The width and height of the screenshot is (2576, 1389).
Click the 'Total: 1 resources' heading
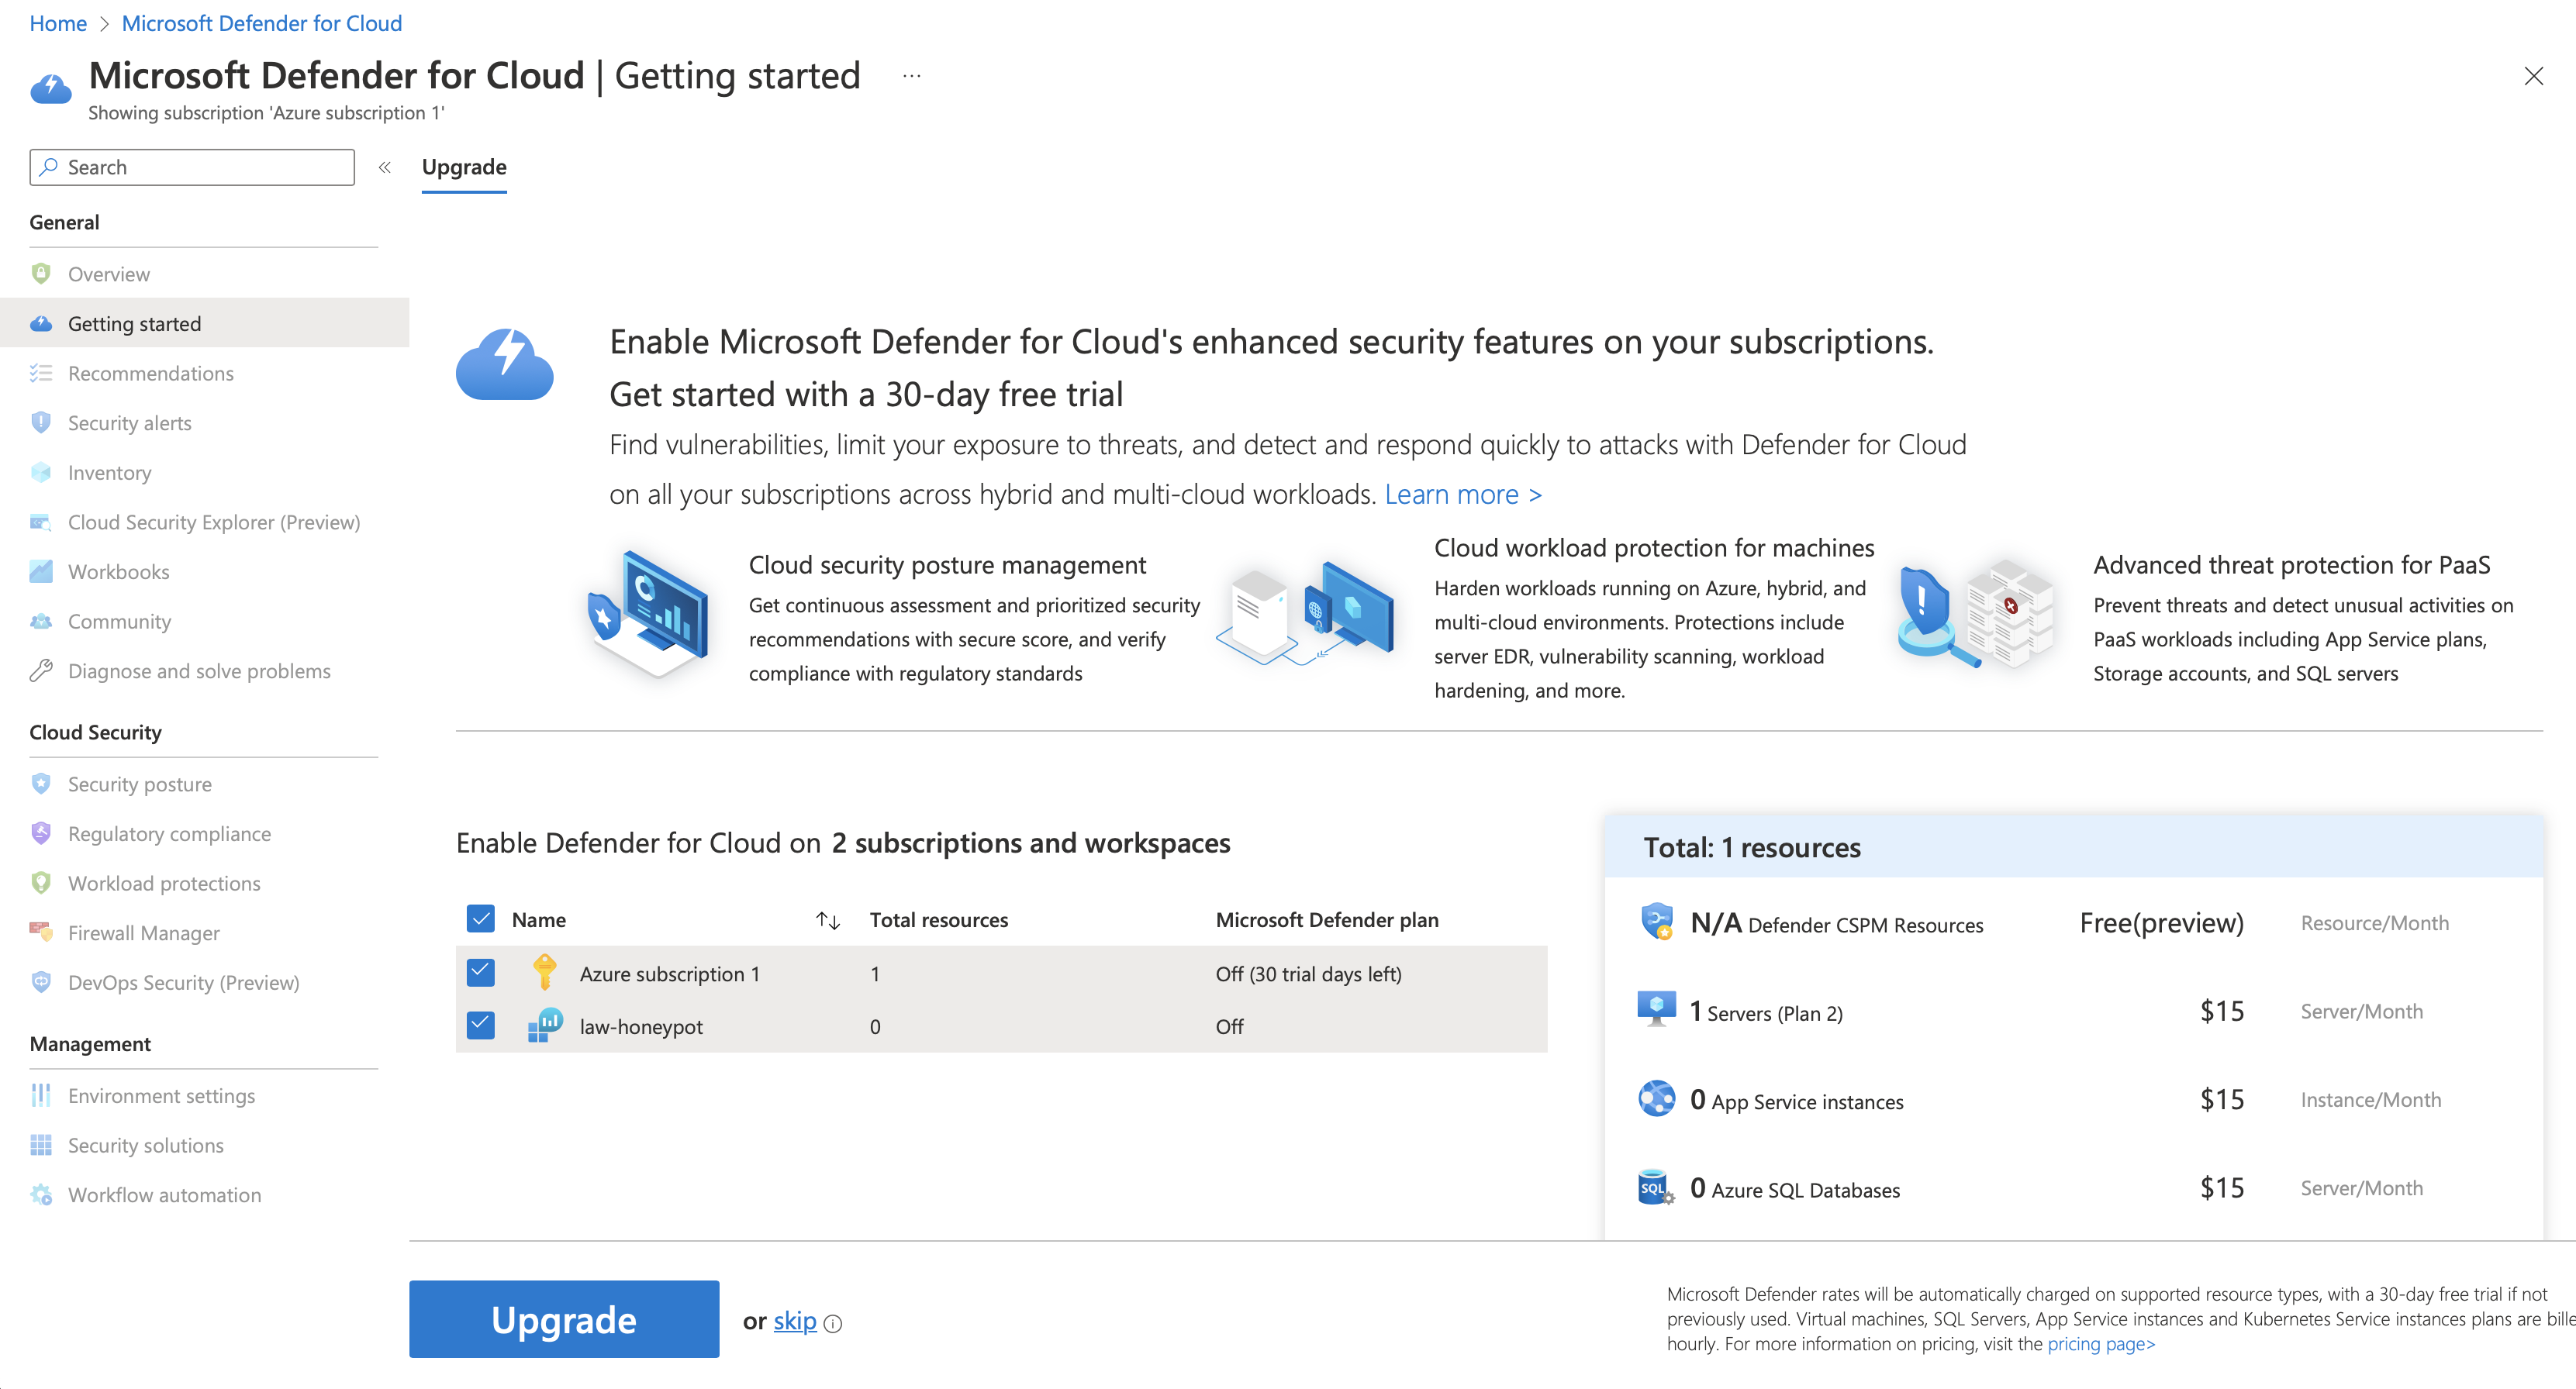[1751, 847]
